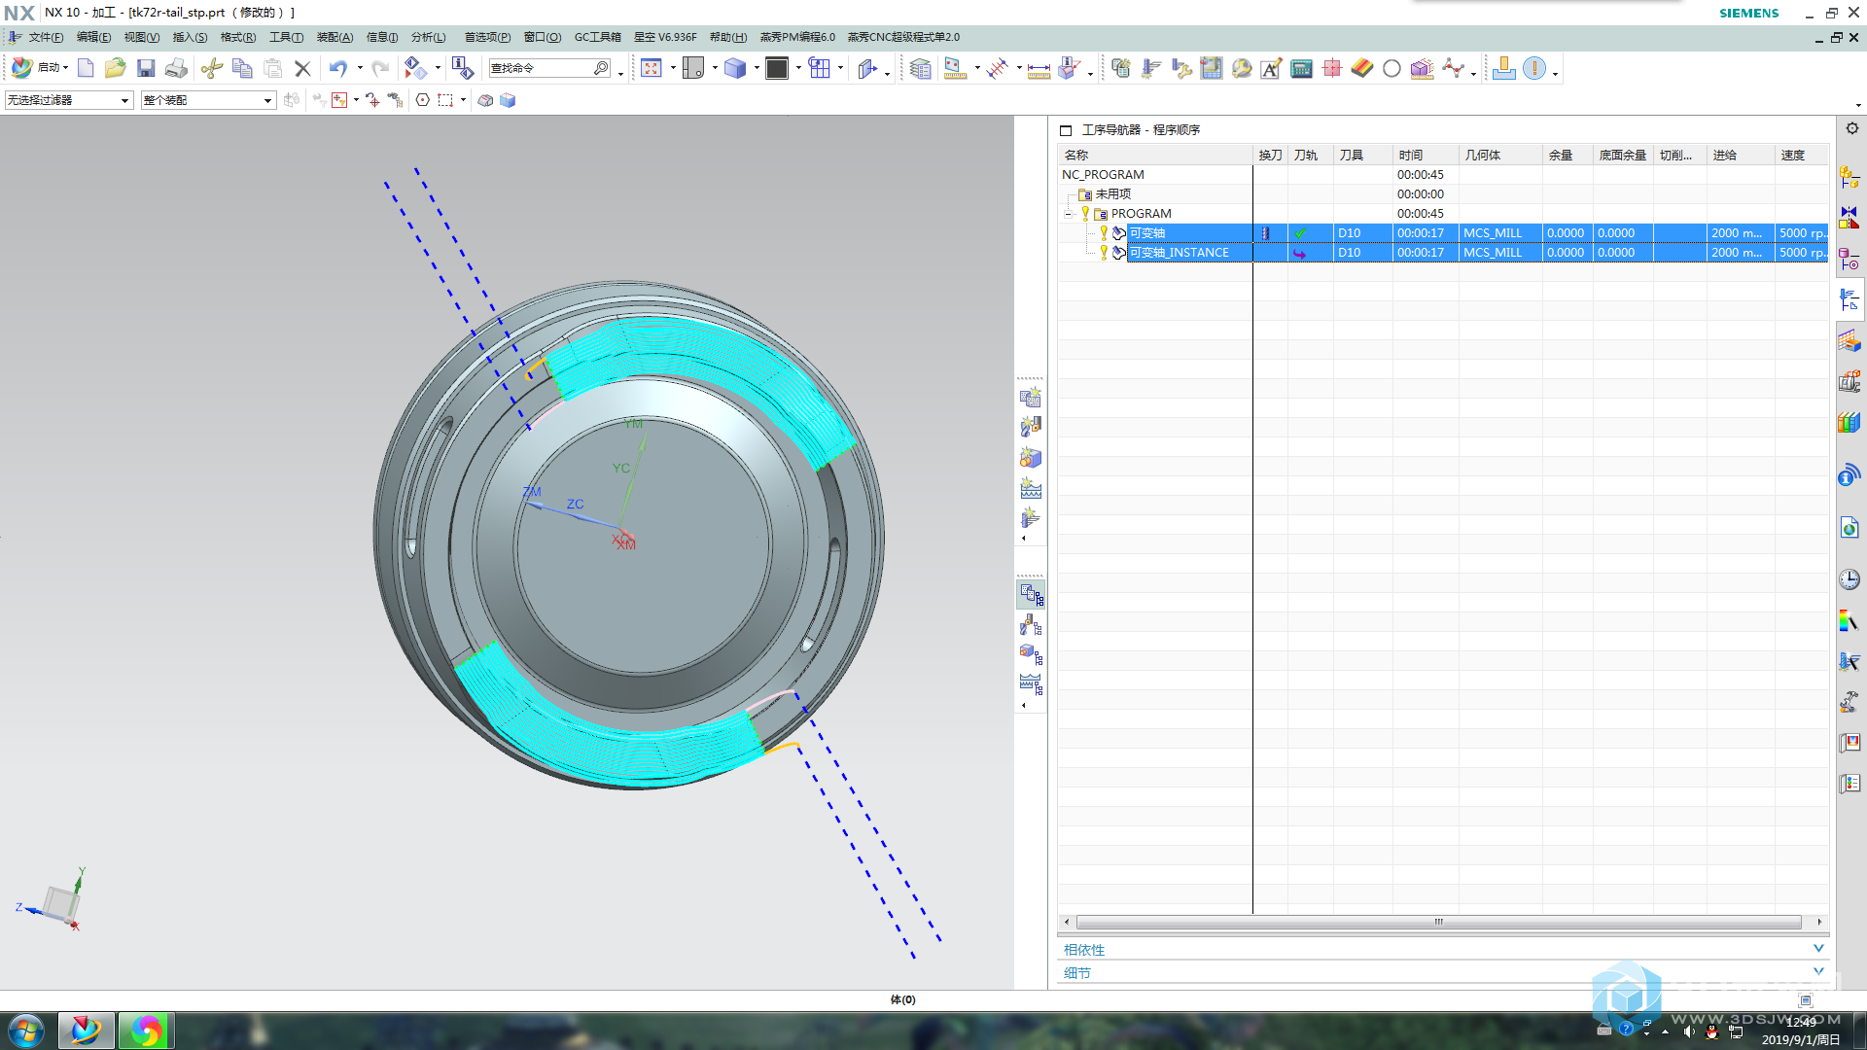The image size is (1867, 1050).
Task: Sort by the 名称 column header
Action: coord(1155,155)
